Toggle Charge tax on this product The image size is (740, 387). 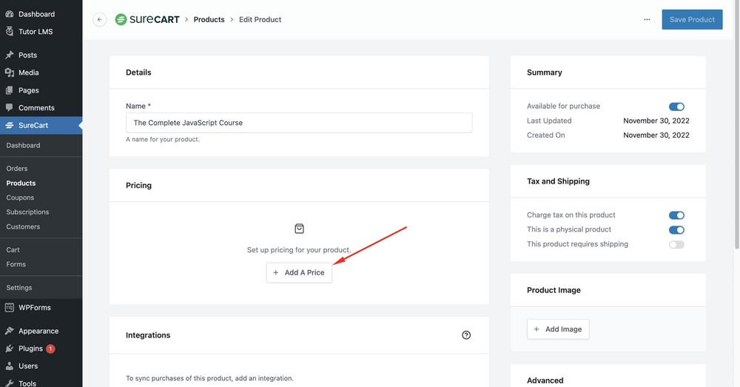tap(676, 215)
